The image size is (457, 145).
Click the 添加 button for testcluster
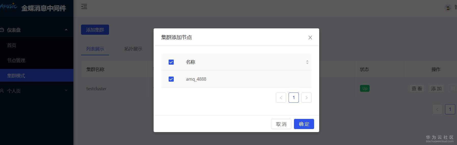click(436, 88)
